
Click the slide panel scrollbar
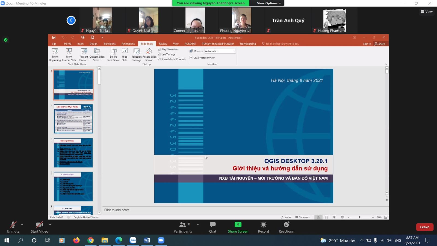[x=99, y=77]
